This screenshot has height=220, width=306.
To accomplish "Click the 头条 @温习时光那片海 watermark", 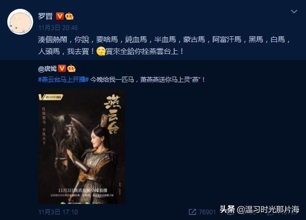I will 259,210.
